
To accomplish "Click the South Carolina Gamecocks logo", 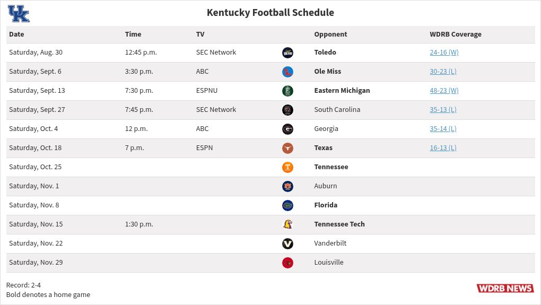I will coord(287,110).
